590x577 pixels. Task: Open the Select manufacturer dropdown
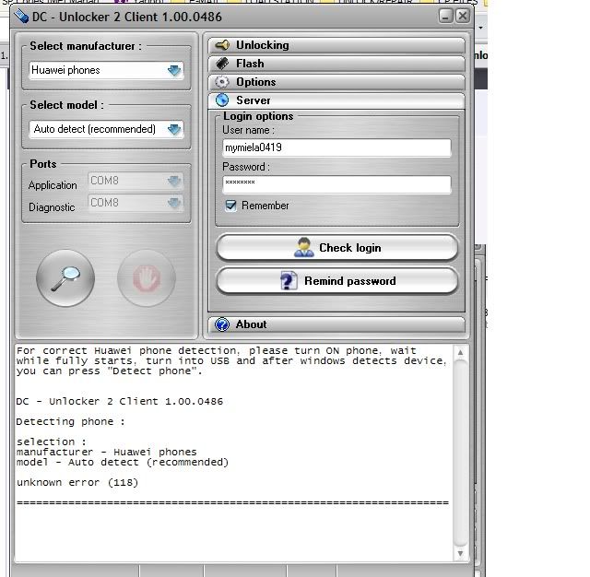coord(174,70)
